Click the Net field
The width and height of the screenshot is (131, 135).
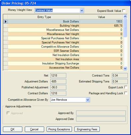pyautogui.click(x=58, y=75)
